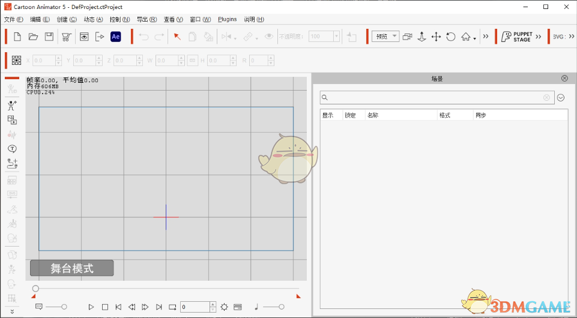The width and height of the screenshot is (577, 318).
Task: Click the music note volume icon
Action: [x=256, y=307]
